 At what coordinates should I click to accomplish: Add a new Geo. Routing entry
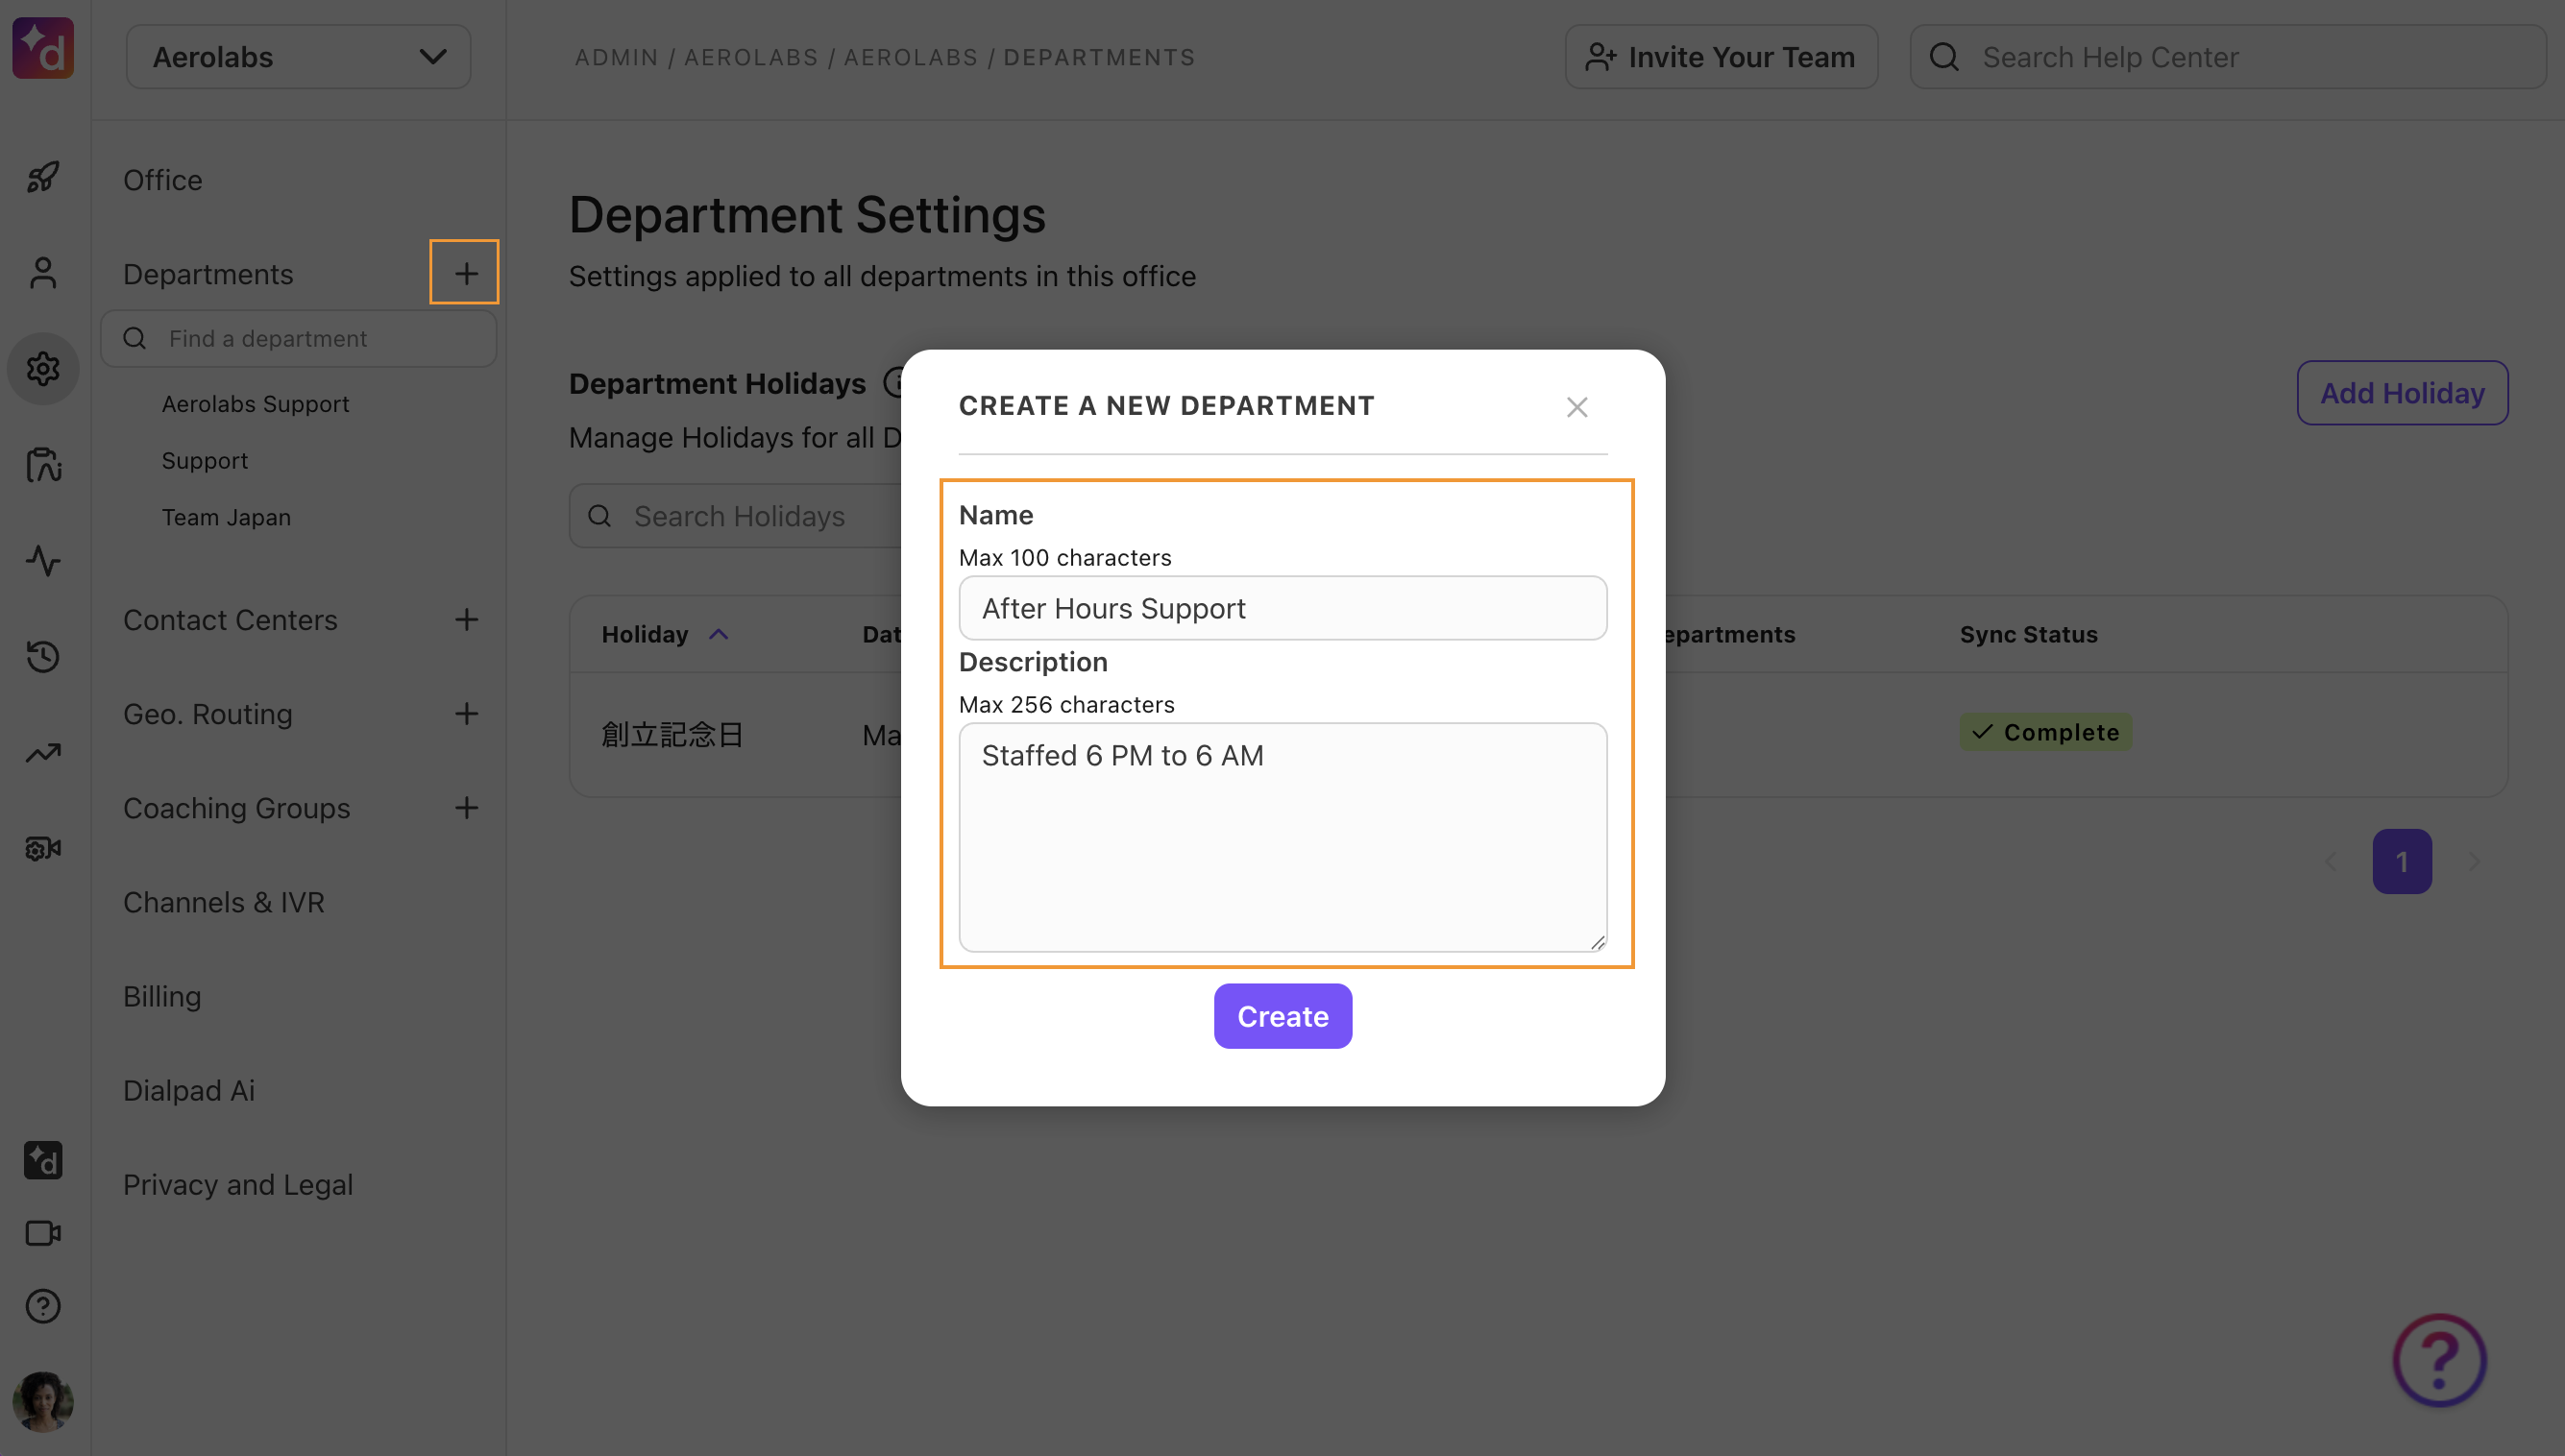pyautogui.click(x=466, y=713)
